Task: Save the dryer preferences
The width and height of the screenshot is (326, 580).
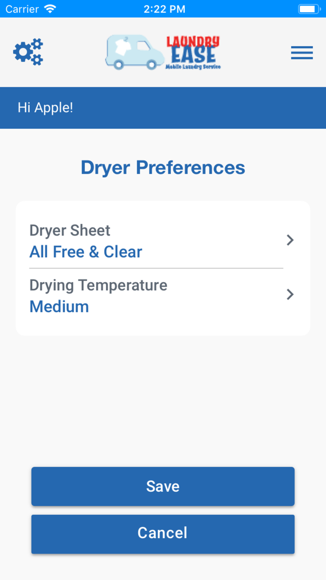Action: 163,486
